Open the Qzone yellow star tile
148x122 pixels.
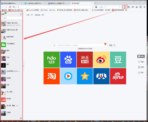pos(85,76)
